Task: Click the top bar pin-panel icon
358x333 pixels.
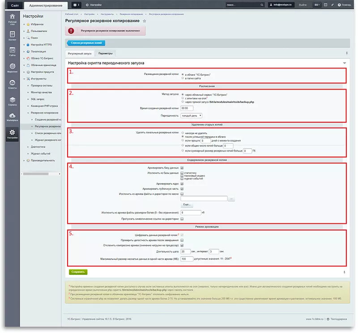Action: pyautogui.click(x=332, y=5)
